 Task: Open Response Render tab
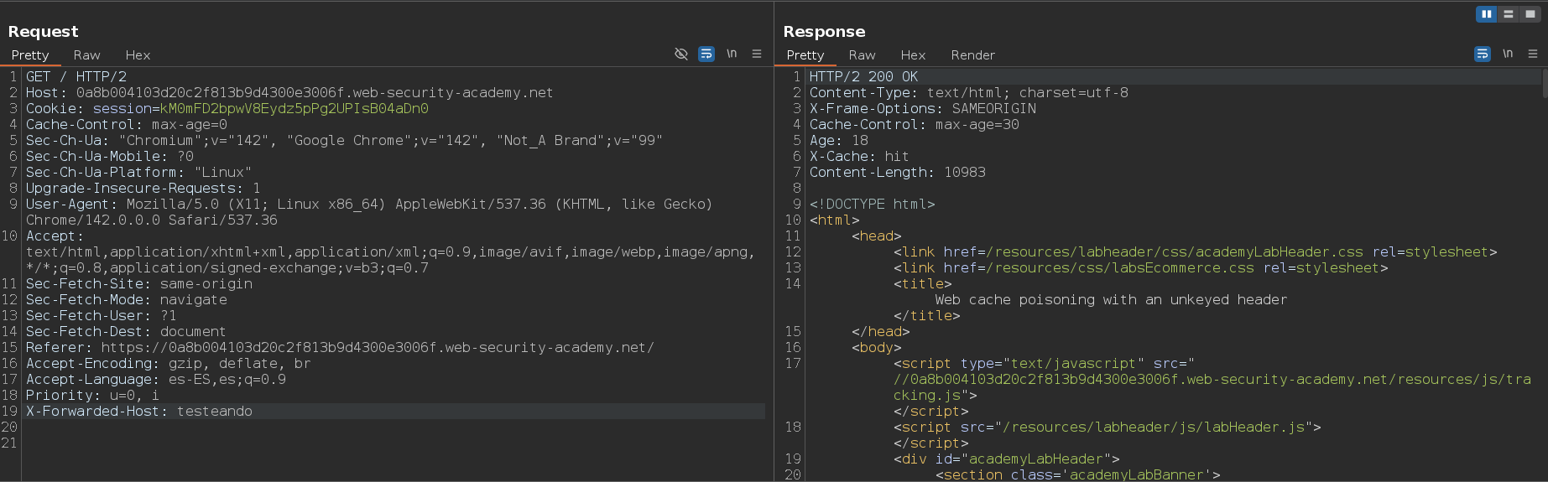(x=972, y=55)
